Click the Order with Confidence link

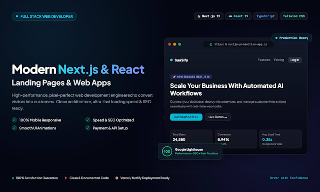(289, 178)
